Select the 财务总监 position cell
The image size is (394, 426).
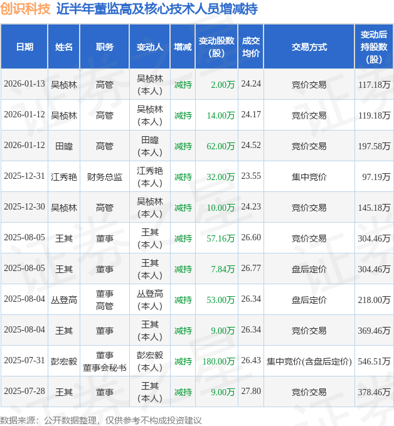pyautogui.click(x=105, y=177)
